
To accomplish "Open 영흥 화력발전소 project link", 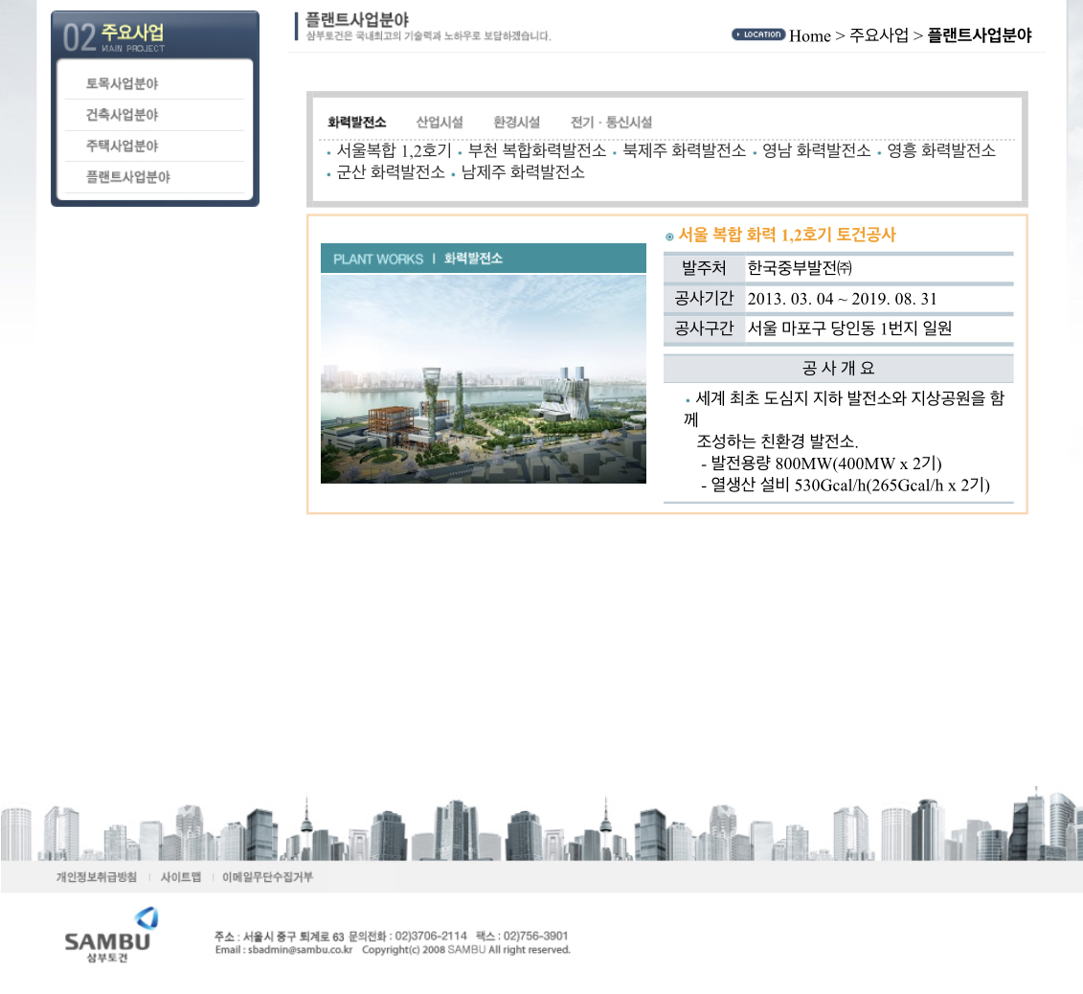I will tap(941, 150).
